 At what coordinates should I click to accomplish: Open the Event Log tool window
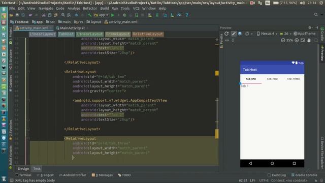click(277, 175)
